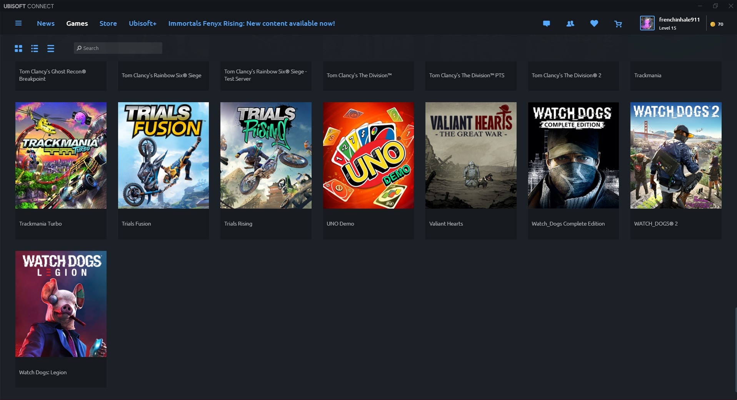Open WATCH_DOGS 2 cover art
This screenshot has height=400, width=737.
click(x=676, y=155)
